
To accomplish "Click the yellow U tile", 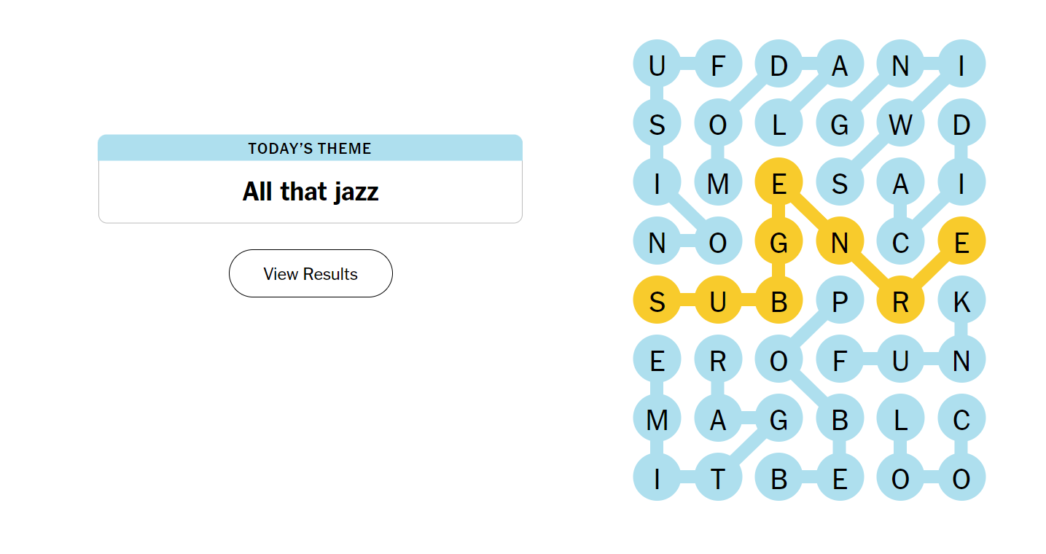I will tap(718, 301).
